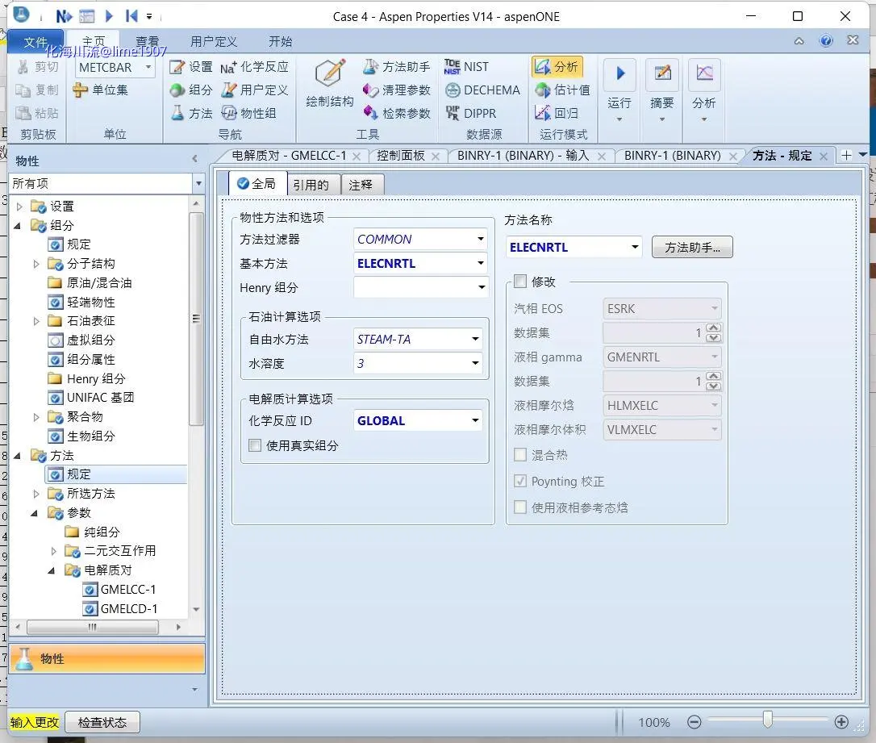Viewport: 876px width, 743px height.
Task: Expand the 分子结构 tree node
Action: 36,264
